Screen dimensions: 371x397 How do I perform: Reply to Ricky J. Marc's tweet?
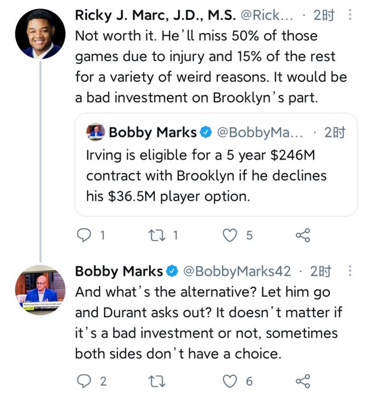click(83, 236)
